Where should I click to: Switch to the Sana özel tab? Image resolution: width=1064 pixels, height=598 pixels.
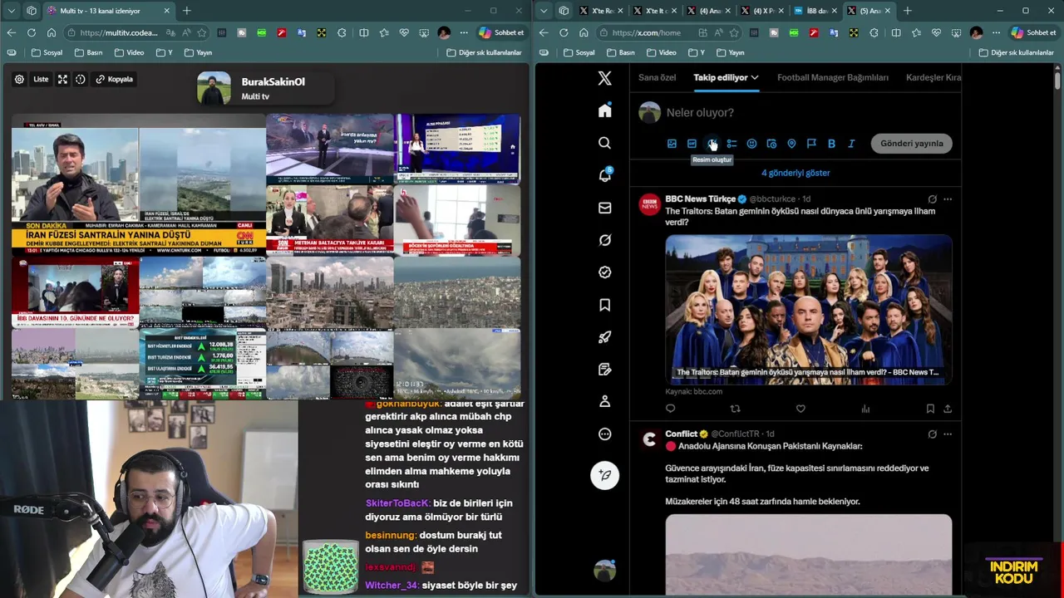[658, 77]
